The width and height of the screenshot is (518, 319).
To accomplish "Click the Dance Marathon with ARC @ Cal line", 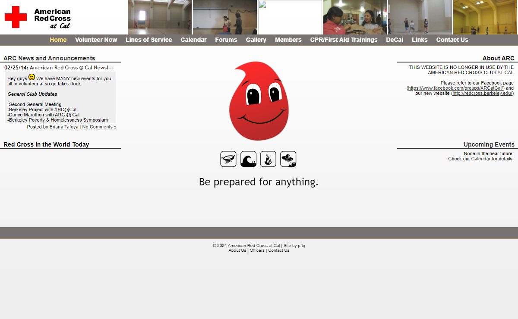I will (44, 115).
